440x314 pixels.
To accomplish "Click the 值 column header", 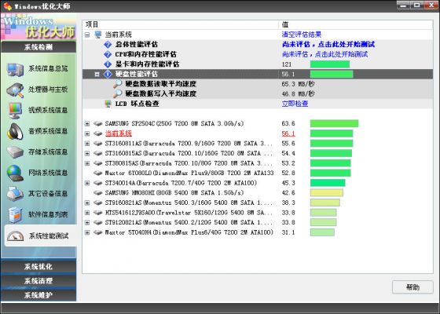I will (x=355, y=24).
